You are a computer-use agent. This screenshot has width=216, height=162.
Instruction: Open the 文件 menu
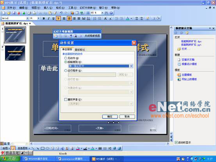point(11,8)
